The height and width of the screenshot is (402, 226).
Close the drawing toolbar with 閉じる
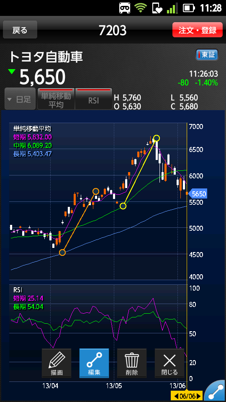click(x=169, y=363)
